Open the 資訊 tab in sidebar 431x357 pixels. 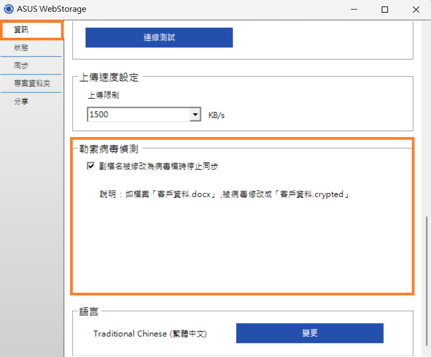(x=32, y=30)
